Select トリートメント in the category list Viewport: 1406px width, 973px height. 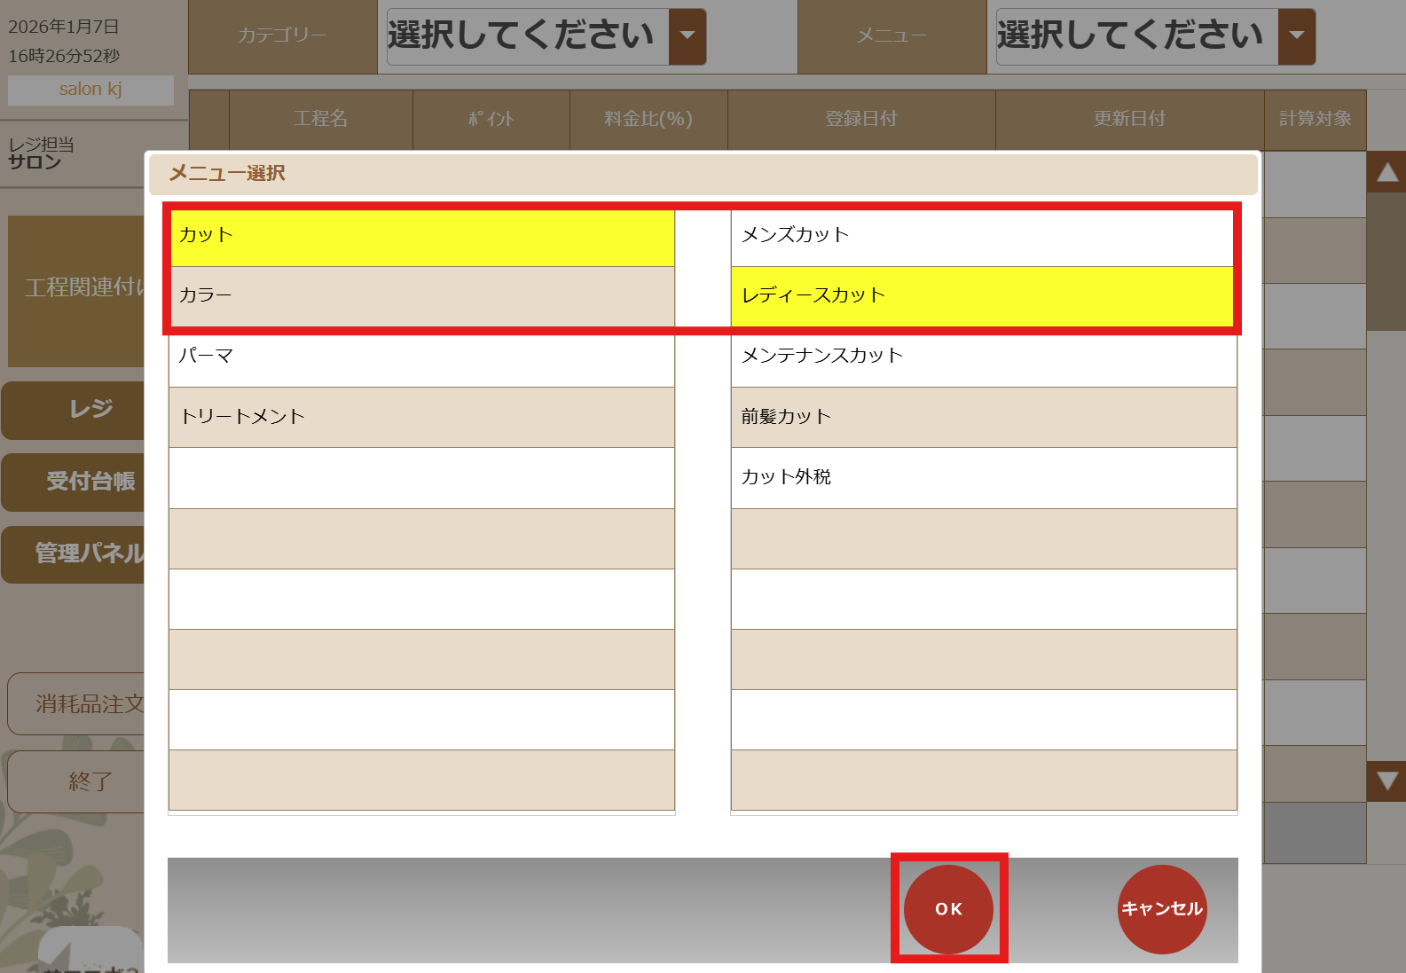(421, 417)
